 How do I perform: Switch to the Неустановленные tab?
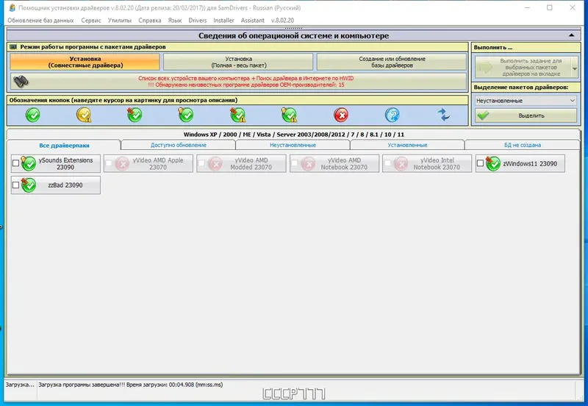click(x=293, y=145)
